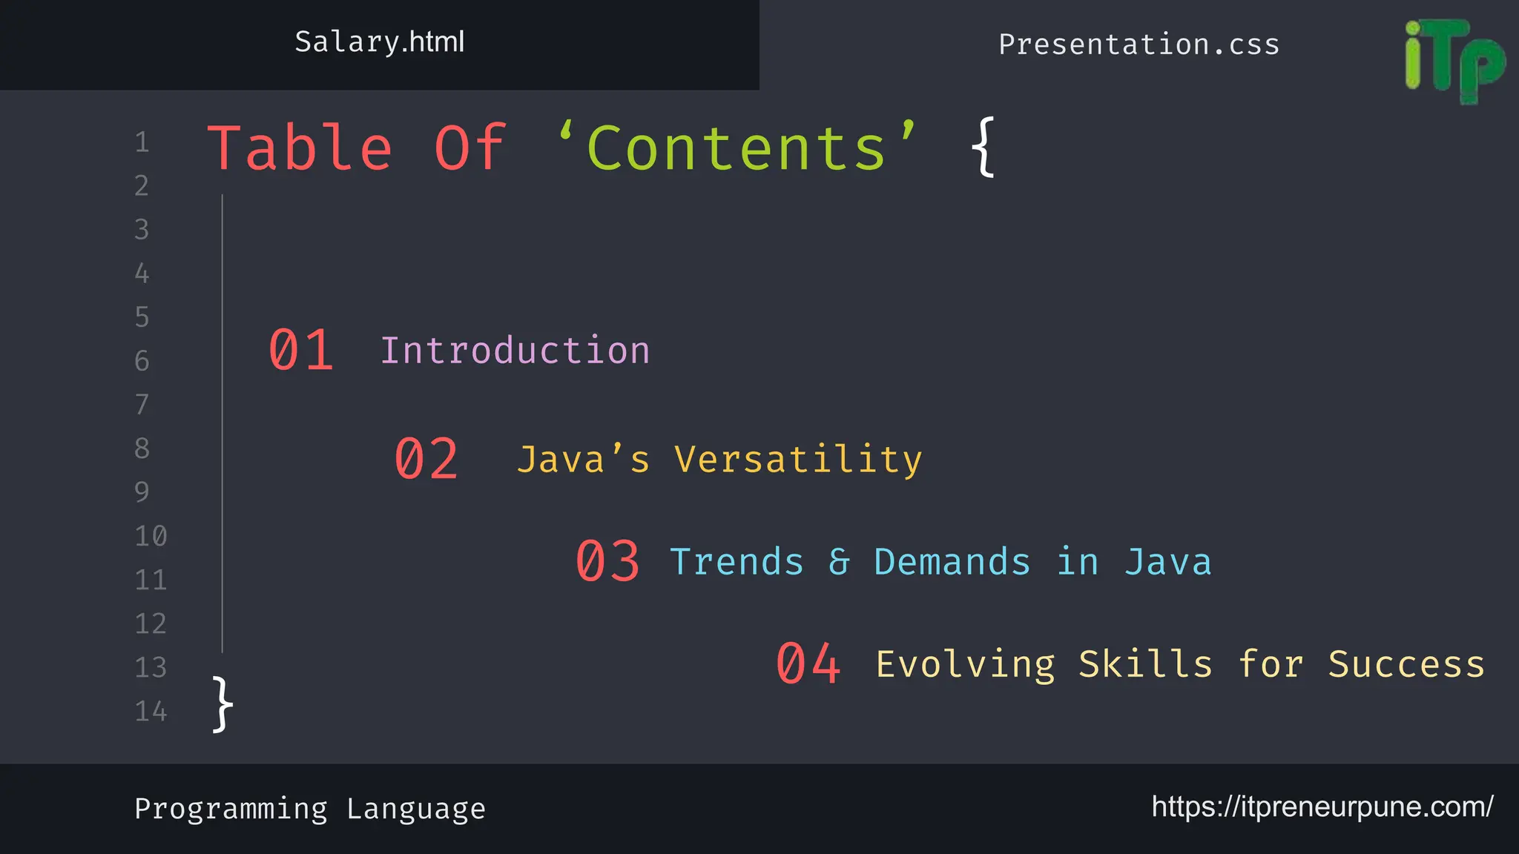
Task: Click line number 6 in gutter
Action: pos(142,361)
